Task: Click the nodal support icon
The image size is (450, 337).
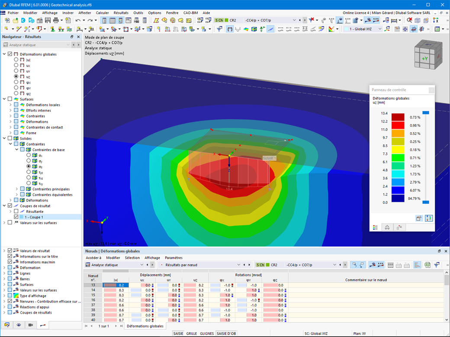Action: [53, 29]
